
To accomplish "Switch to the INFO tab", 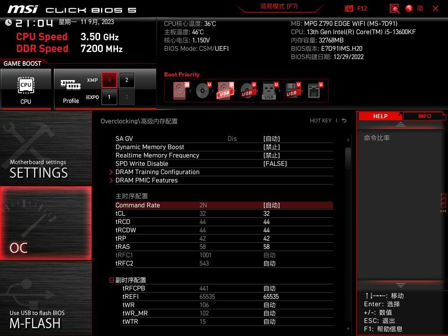I will tap(424, 116).
